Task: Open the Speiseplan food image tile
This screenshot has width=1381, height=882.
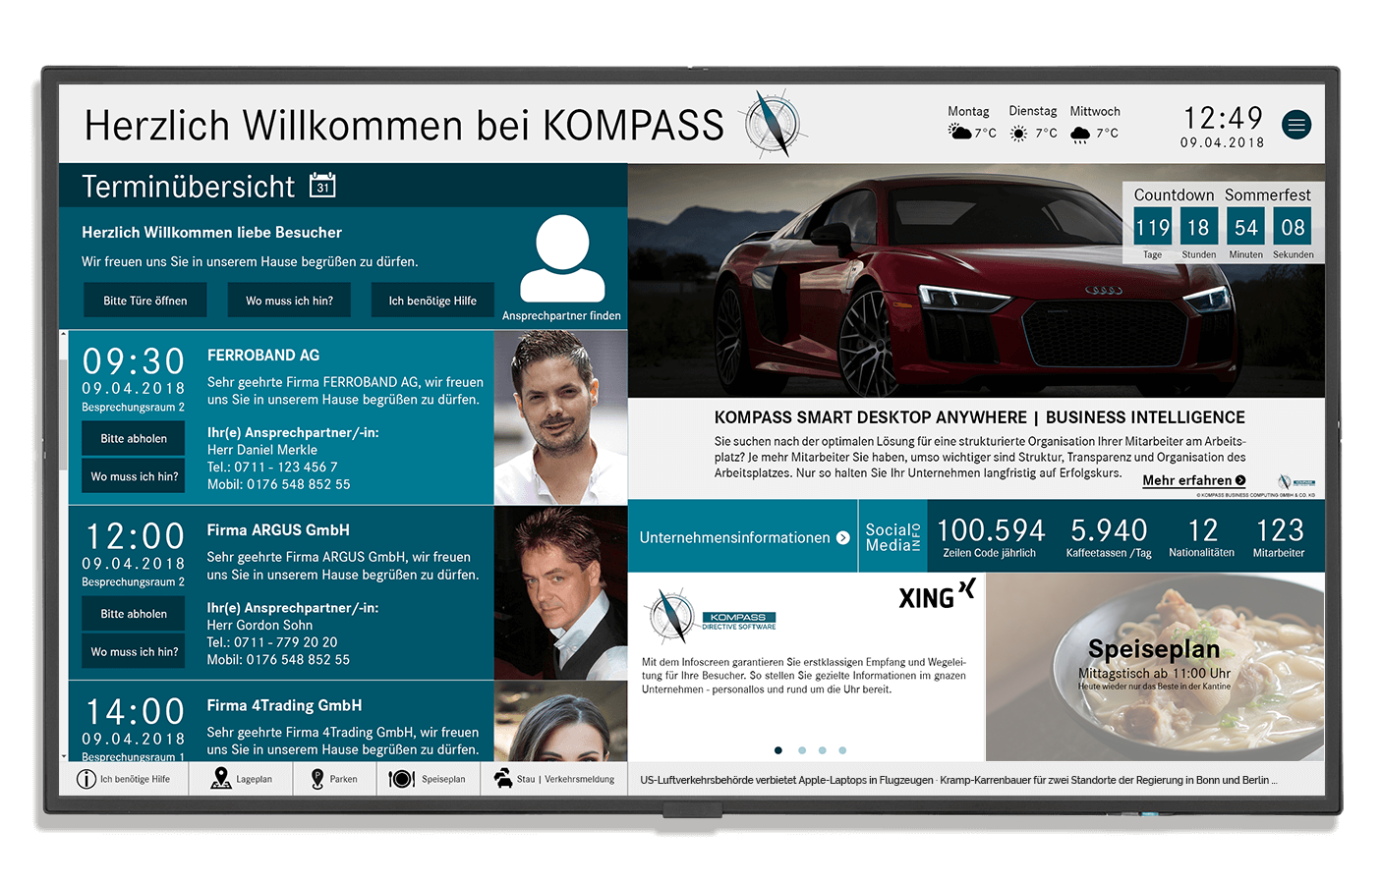Action: tap(1154, 667)
